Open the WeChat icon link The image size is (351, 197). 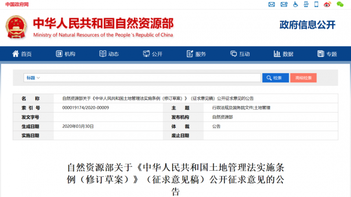coord(340,4)
